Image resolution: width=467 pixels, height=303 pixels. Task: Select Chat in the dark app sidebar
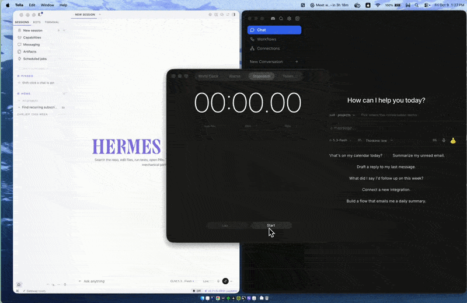[x=274, y=30]
